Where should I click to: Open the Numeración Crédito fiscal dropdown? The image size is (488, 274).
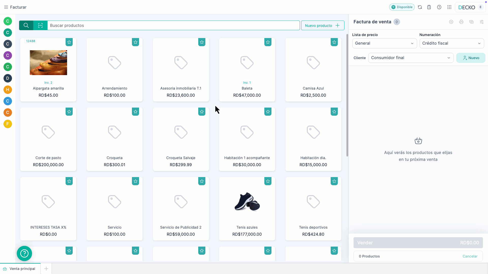coord(452,43)
